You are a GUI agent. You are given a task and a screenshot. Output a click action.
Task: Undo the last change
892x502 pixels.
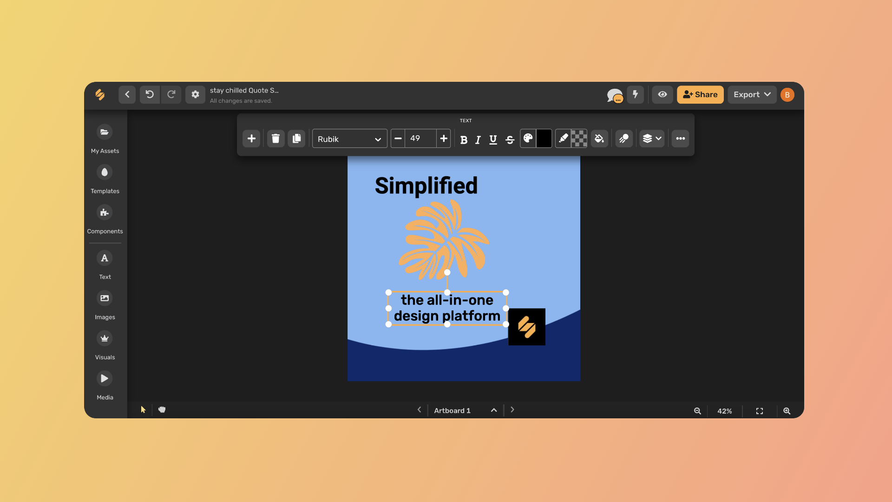pos(150,94)
